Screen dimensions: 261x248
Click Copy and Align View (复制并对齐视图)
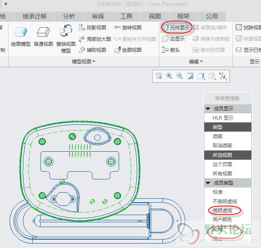(x=135, y=39)
